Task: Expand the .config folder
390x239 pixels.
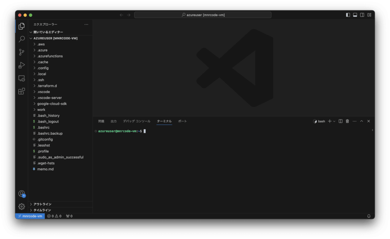Action: [61, 68]
